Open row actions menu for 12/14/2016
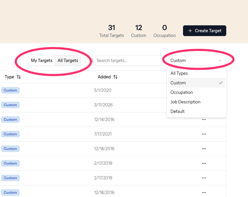Viewport: 248px width, 197px height. tap(204, 120)
